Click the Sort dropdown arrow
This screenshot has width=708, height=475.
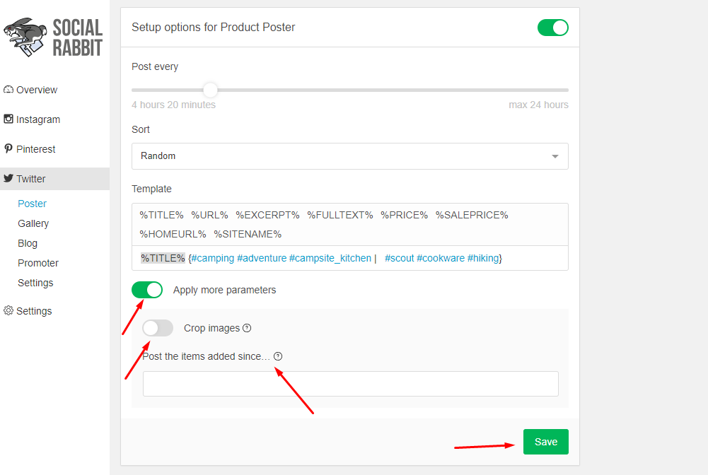click(555, 156)
